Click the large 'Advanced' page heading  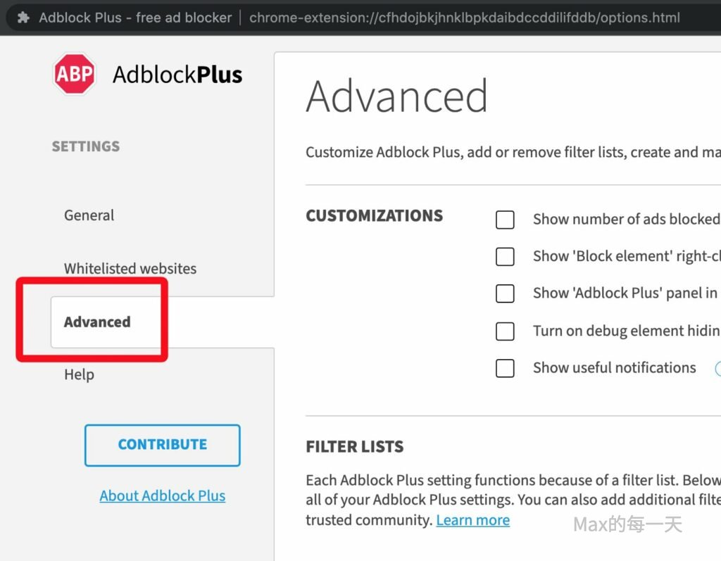[396, 96]
